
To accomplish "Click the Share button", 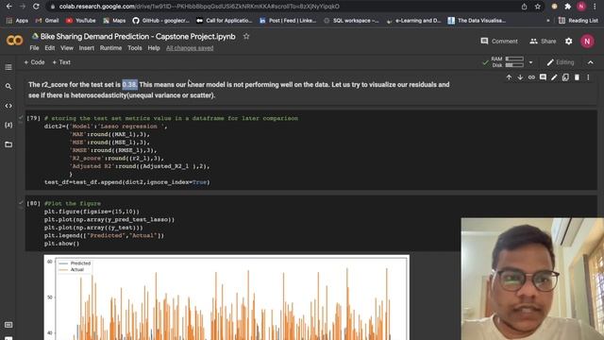I will pos(543,42).
